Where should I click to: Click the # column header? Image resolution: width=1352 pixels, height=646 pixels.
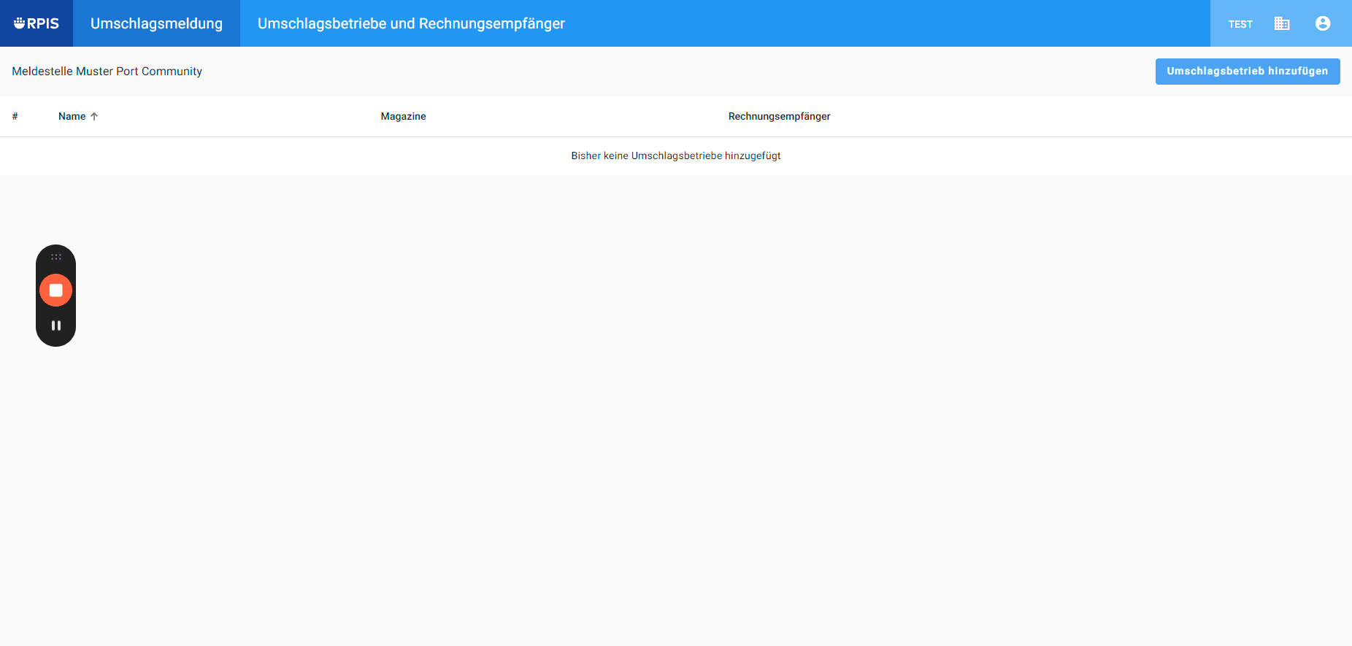coord(15,116)
